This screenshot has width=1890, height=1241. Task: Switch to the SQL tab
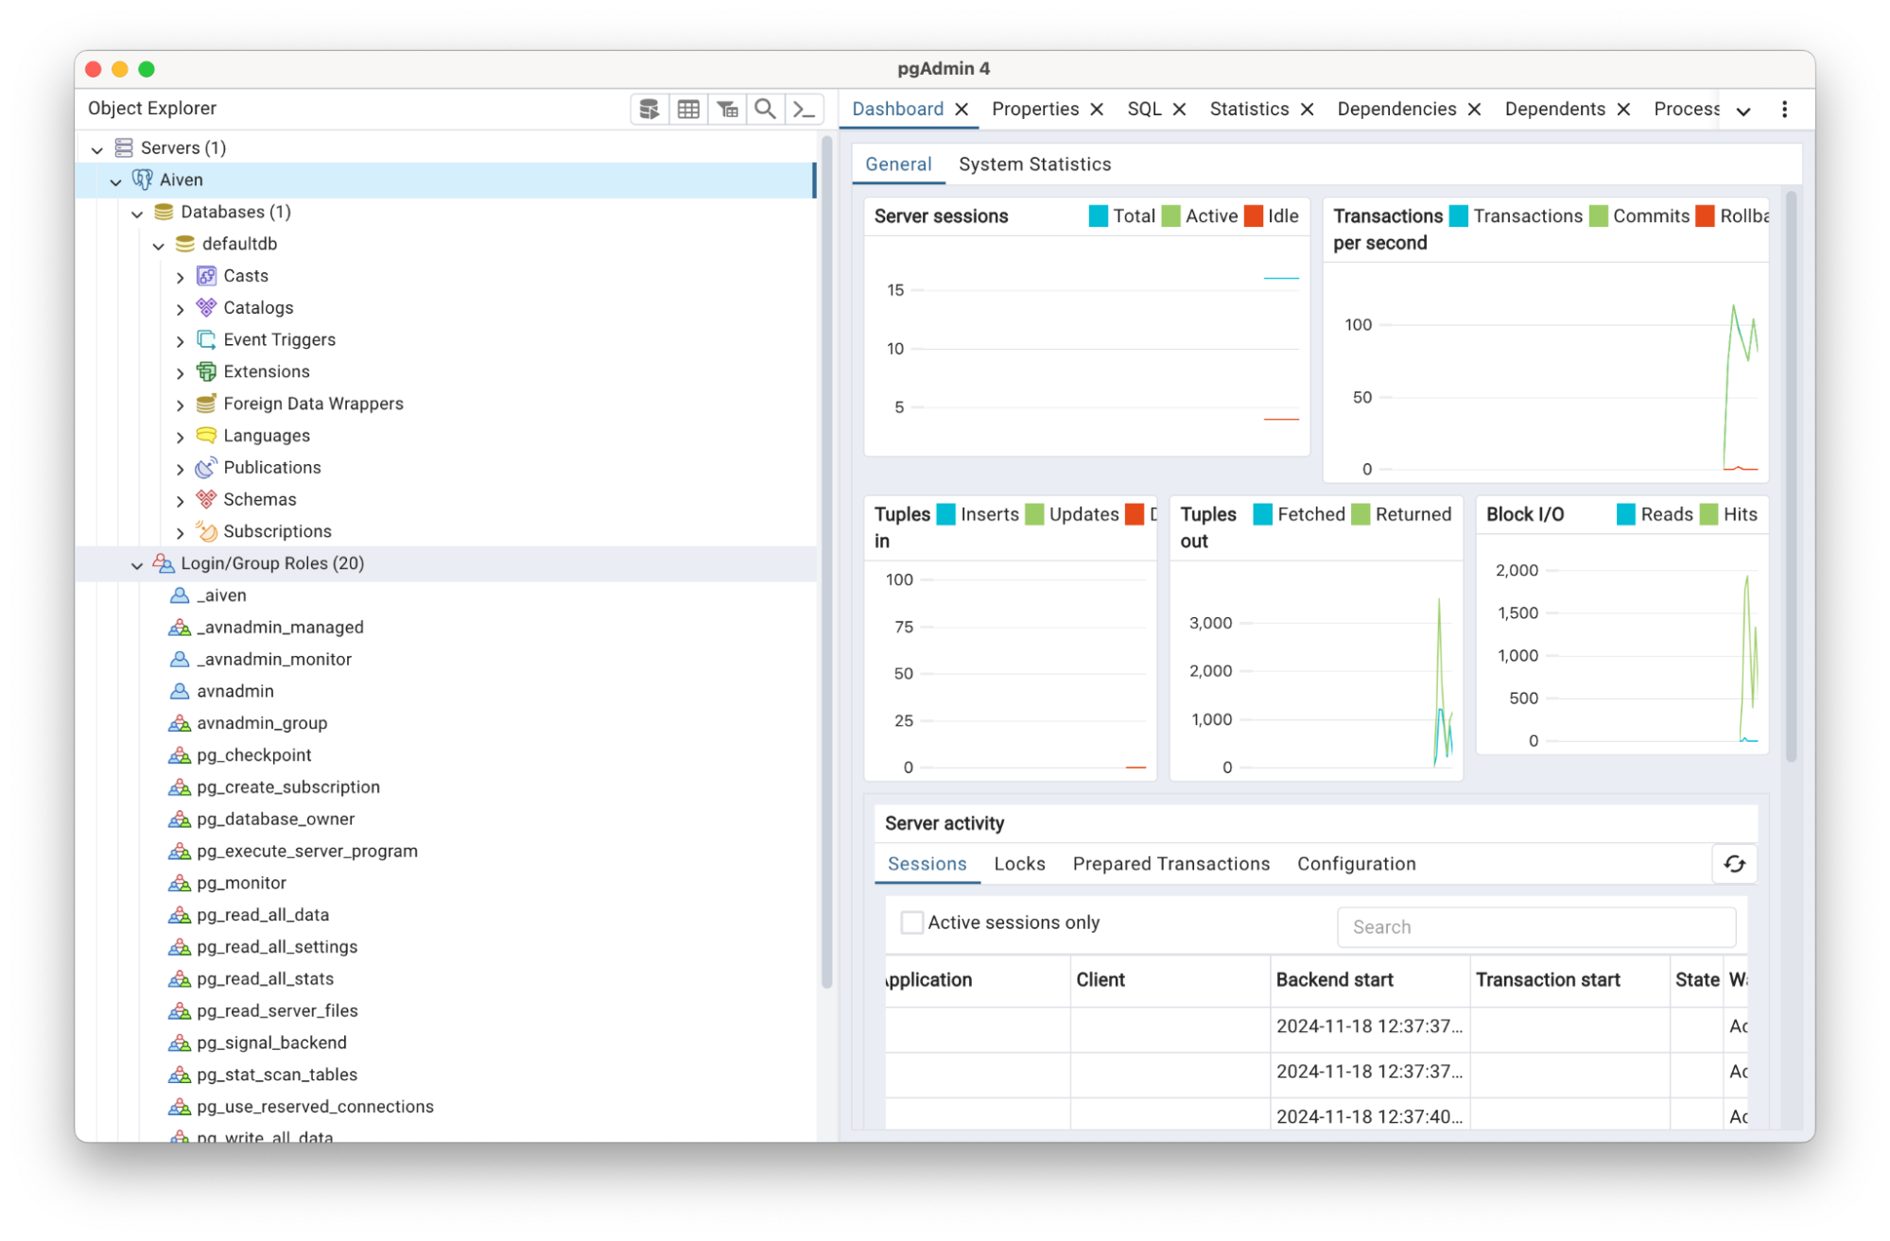coord(1144,109)
